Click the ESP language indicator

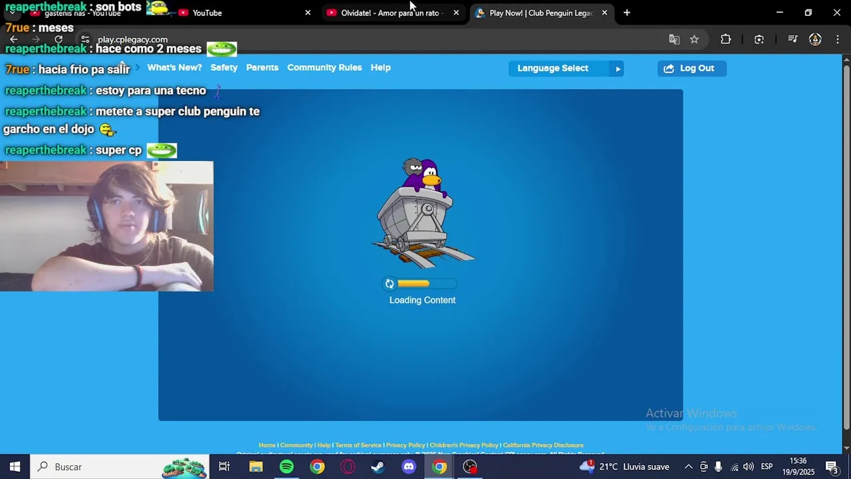point(767,467)
